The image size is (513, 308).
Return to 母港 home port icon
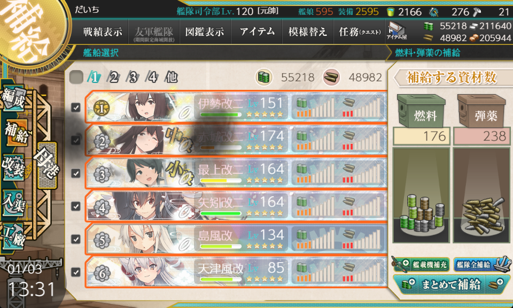[47, 165]
